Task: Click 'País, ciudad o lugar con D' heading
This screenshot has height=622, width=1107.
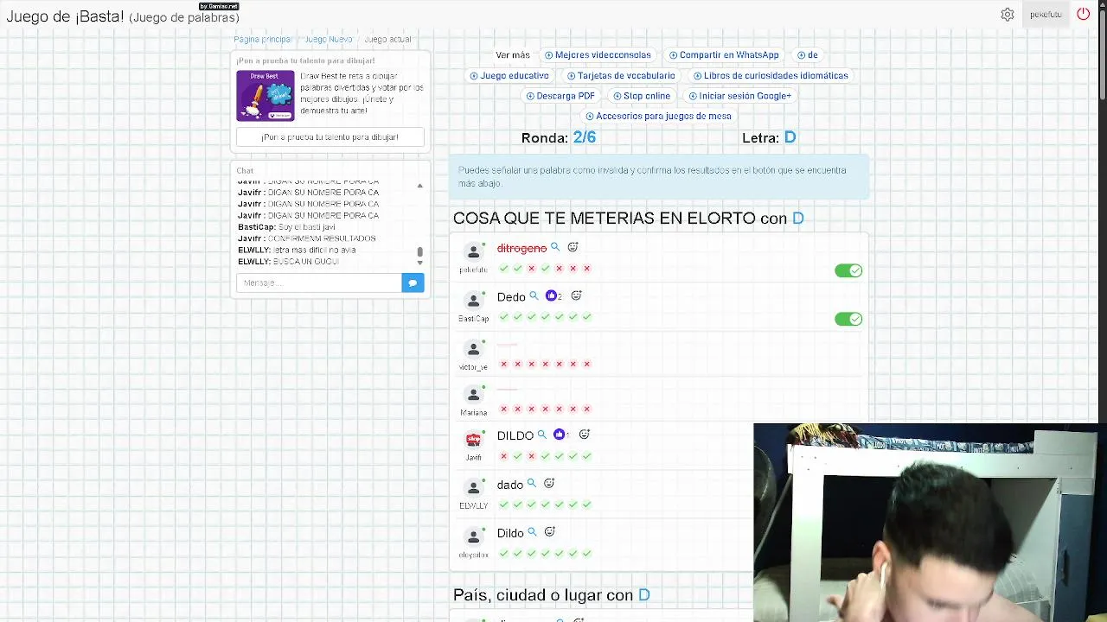Action: coord(552,594)
